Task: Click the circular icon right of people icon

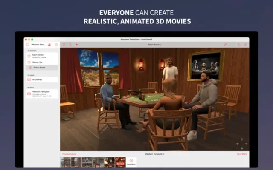Action: point(56,45)
